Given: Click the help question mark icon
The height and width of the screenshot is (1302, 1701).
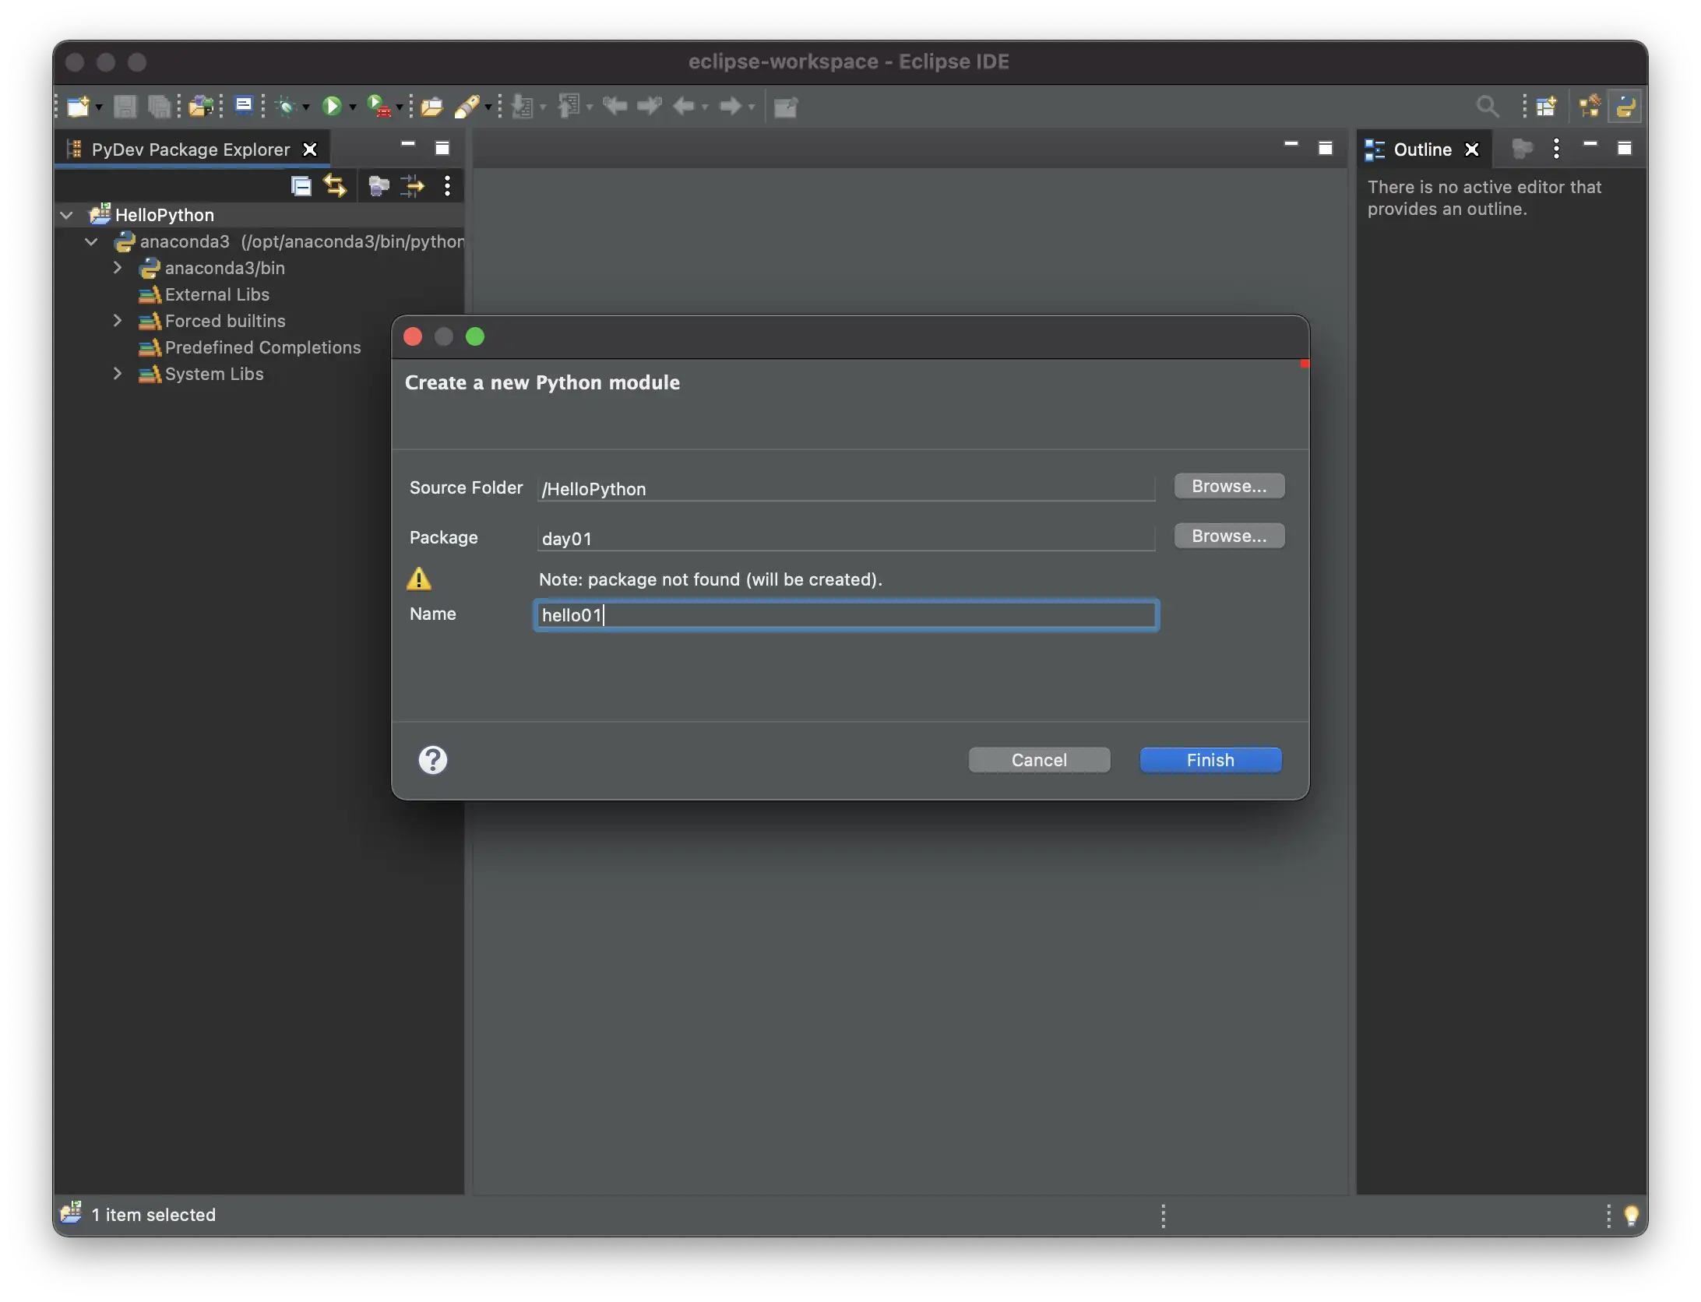Looking at the screenshot, I should pyautogui.click(x=433, y=760).
